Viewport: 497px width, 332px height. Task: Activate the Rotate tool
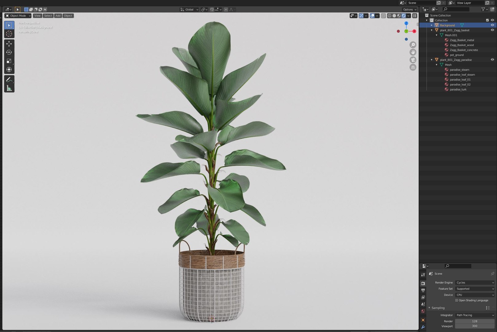click(x=9, y=52)
